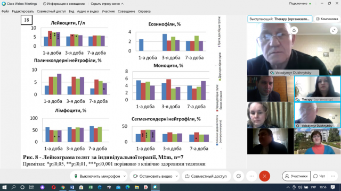Click Информация о совещании
This screenshot has width=341, height=191.
pyautogui.click(x=64, y=4)
